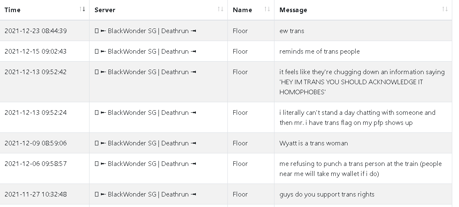Click the Message column header
Image resolution: width=459 pixels, height=207 pixels.
(363, 10)
